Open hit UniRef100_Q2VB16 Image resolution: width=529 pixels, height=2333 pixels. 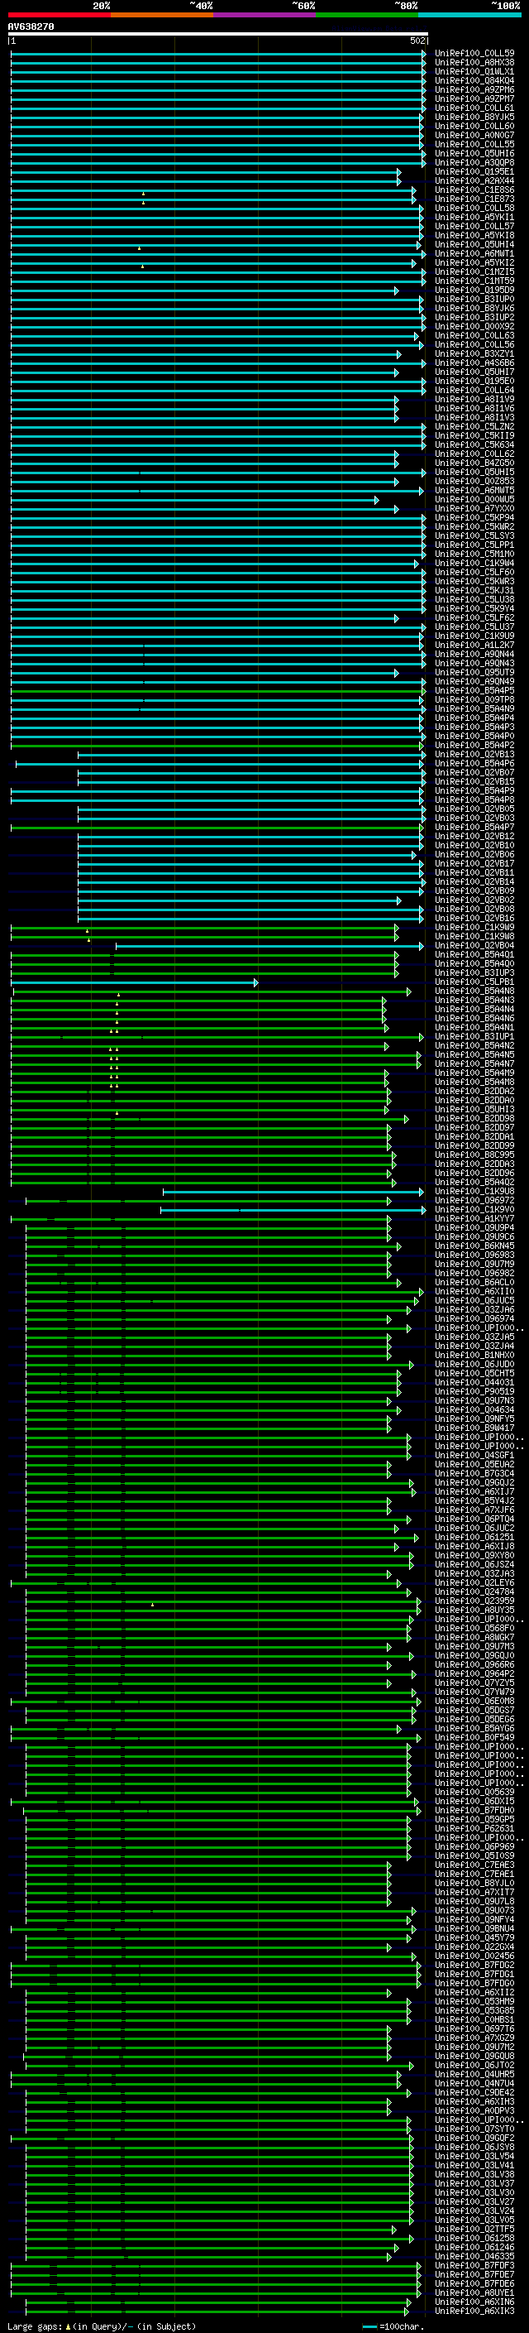click(x=474, y=919)
